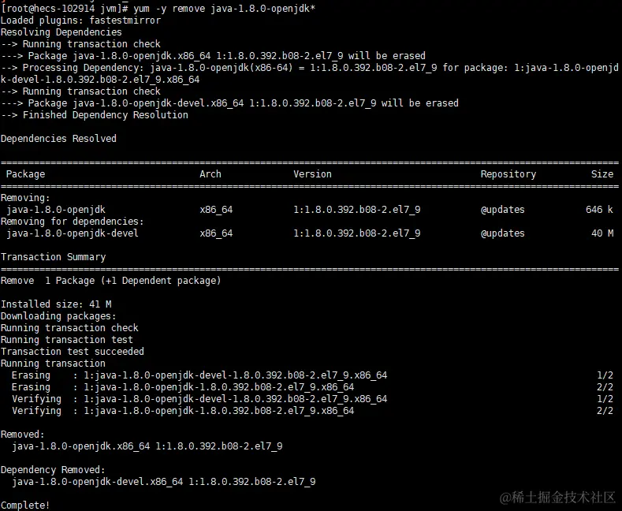Viewport: 622px width, 511px height.
Task: Click the 'Size' column header
Action: point(602,174)
